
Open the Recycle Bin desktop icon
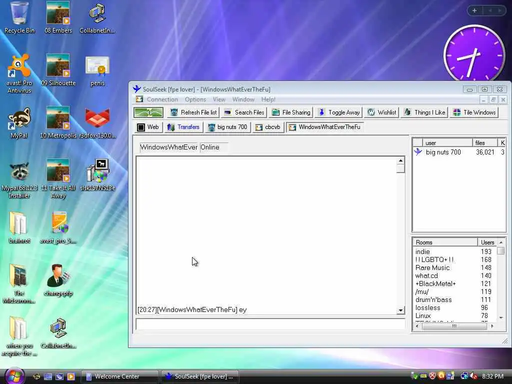click(x=19, y=17)
